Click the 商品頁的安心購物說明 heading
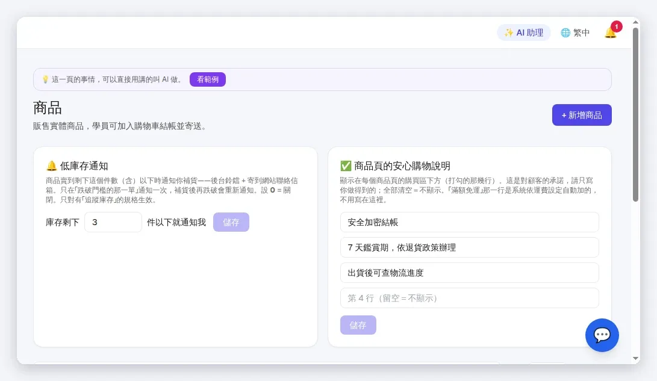Image resolution: width=657 pixels, height=381 pixels. point(395,166)
